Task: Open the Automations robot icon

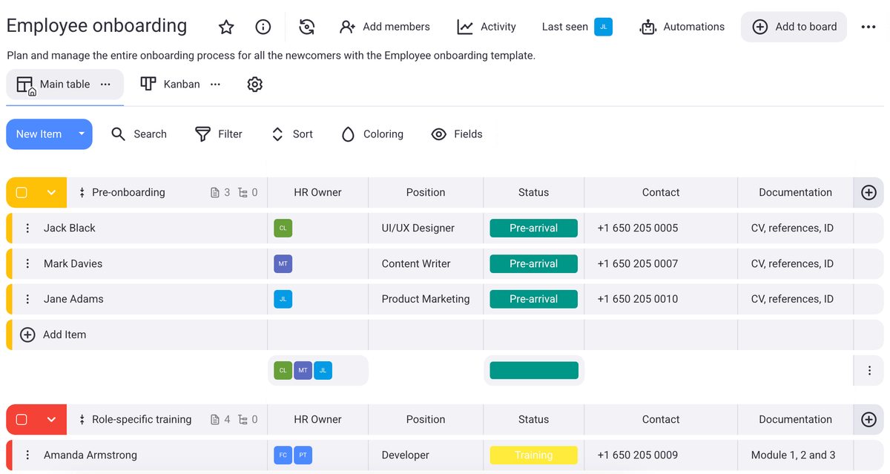Action: click(648, 27)
